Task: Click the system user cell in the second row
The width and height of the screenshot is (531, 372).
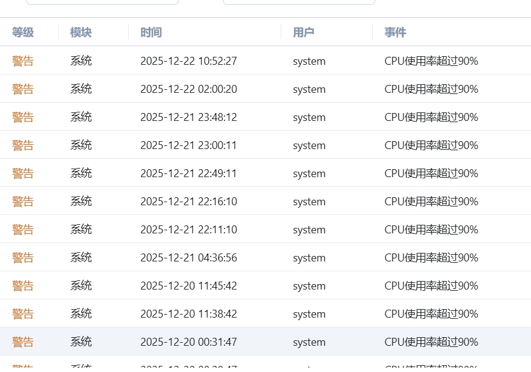Action: tap(309, 89)
